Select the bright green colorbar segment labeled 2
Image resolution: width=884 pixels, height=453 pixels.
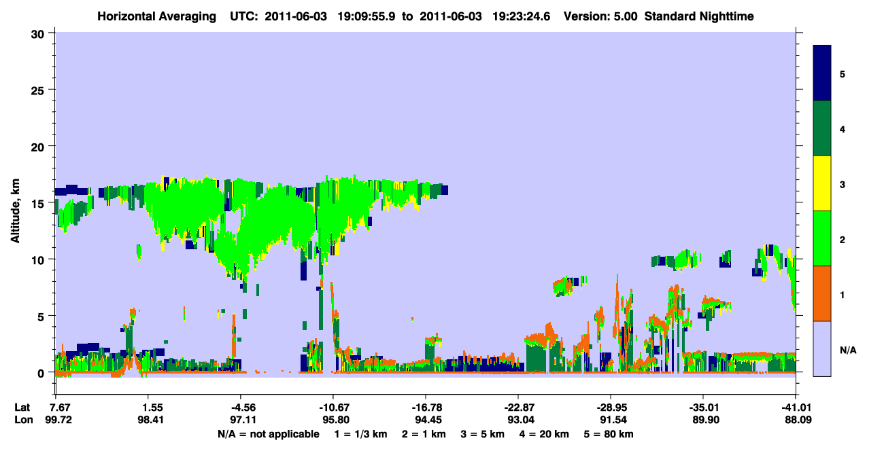(x=822, y=238)
